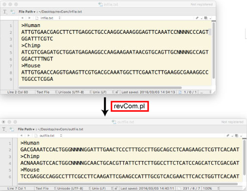
Task: Click the split view icon in outfile navigation bar
Action: [x=237, y=135]
